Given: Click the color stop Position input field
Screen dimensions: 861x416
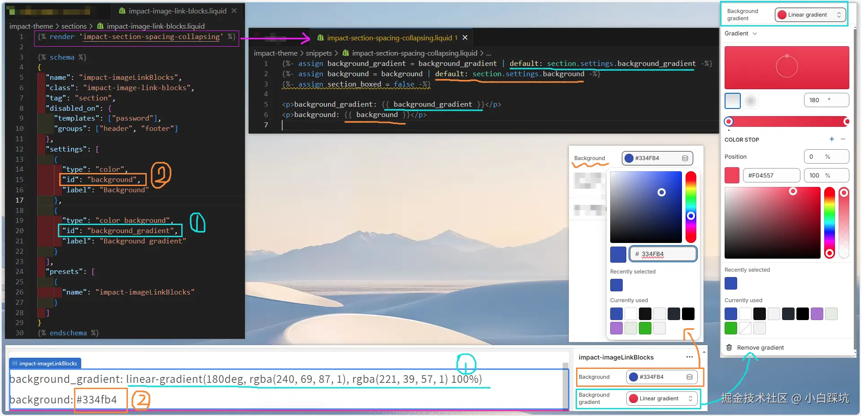Looking at the screenshot, I should [826, 157].
